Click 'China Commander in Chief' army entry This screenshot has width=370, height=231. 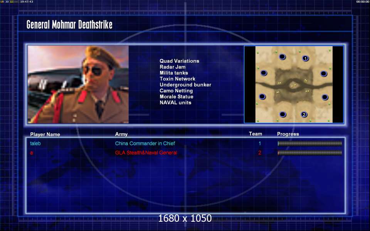click(145, 143)
